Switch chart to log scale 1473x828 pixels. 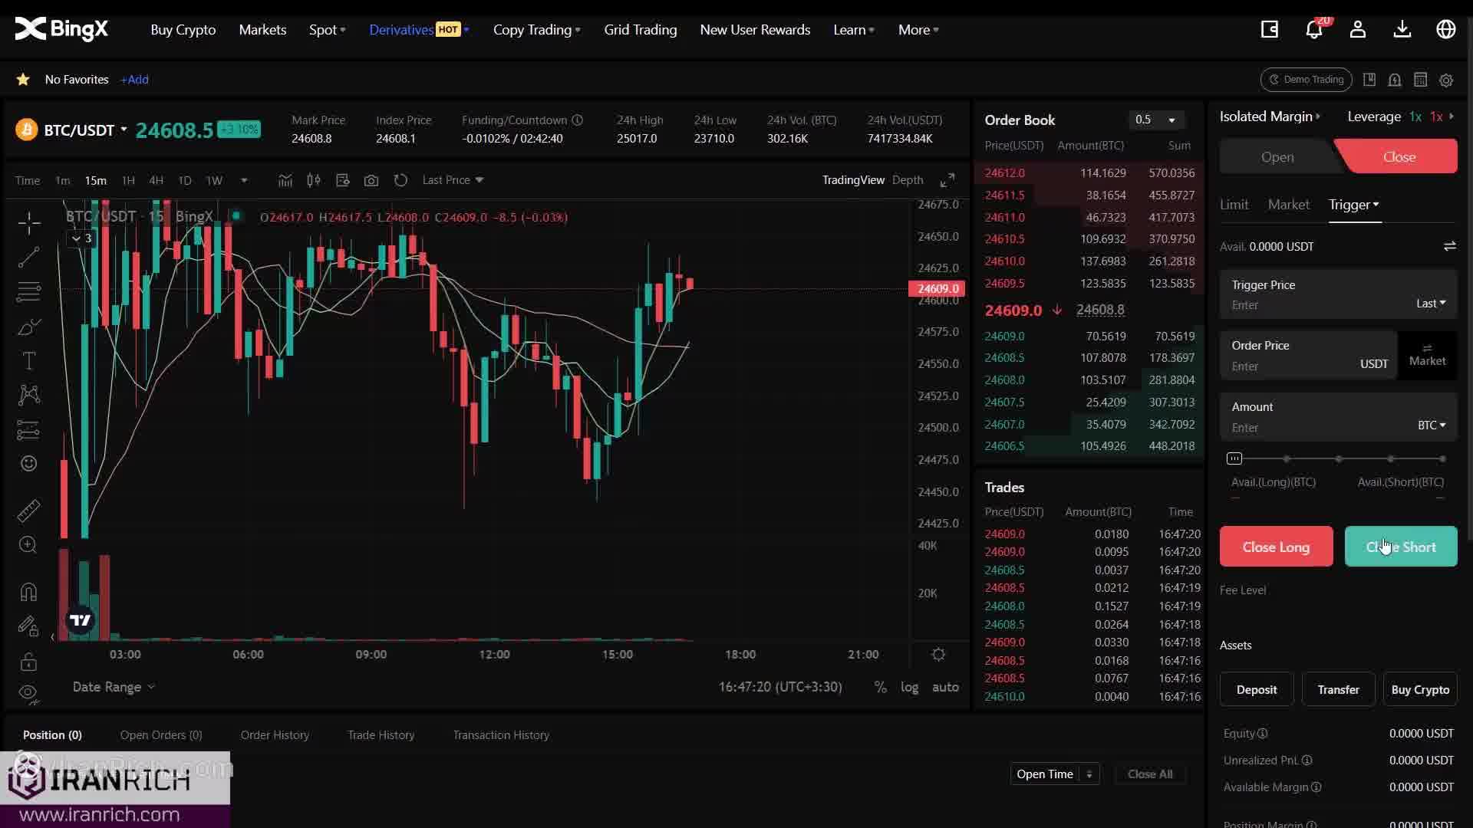click(910, 687)
